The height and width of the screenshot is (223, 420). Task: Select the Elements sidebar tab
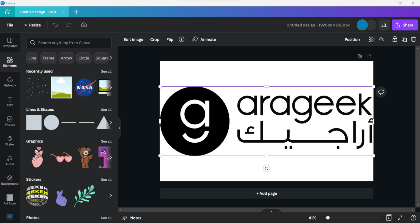pyautogui.click(x=10, y=62)
